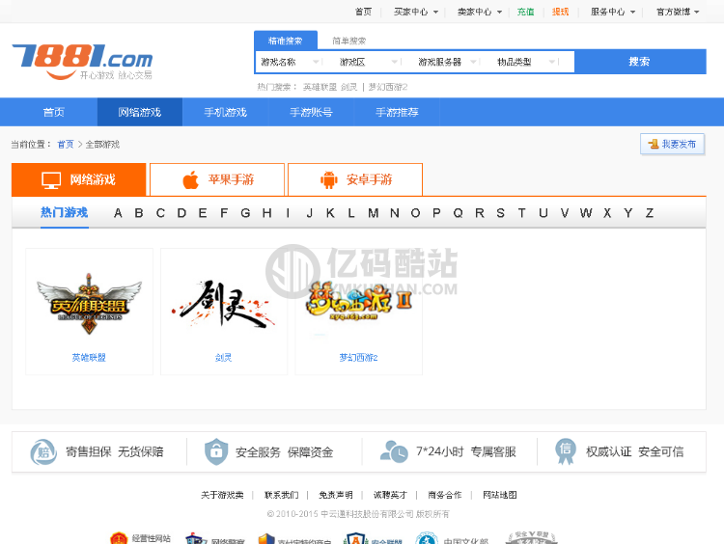724x544 pixels.
Task: Switch to the 精准搜索 tab
Action: click(286, 41)
